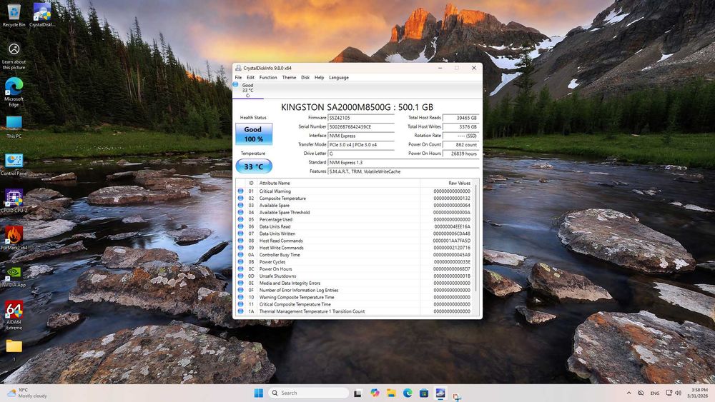Click the CrystalDiskInfo title bar app icon
Image resolution: width=715 pixels, height=402 pixels.
click(x=239, y=68)
